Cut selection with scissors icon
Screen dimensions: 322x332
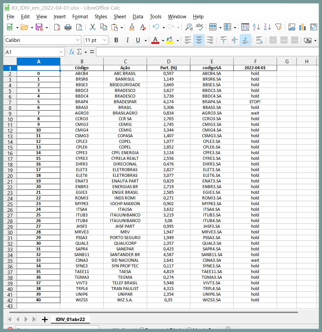[x=93, y=27]
